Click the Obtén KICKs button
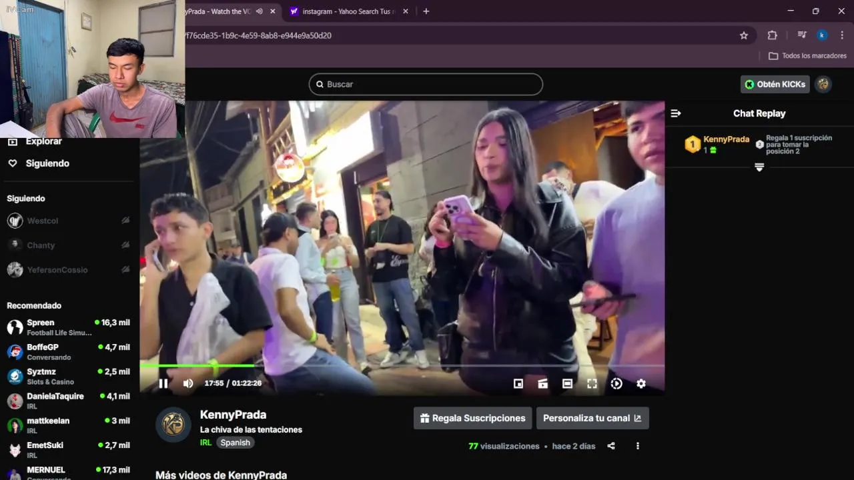The image size is (854, 480). (775, 84)
